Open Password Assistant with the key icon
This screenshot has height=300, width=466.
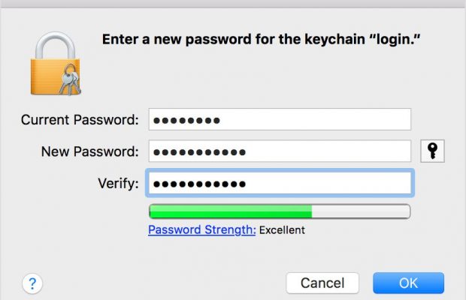coord(432,151)
